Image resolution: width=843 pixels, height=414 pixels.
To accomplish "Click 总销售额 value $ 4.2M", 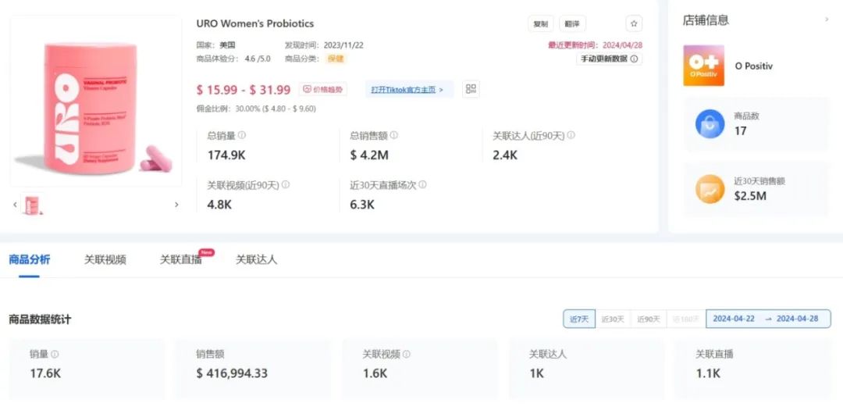I will [x=369, y=155].
